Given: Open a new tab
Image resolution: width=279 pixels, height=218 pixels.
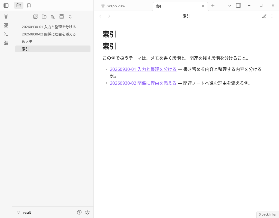Looking at the screenshot, I should (213, 6).
